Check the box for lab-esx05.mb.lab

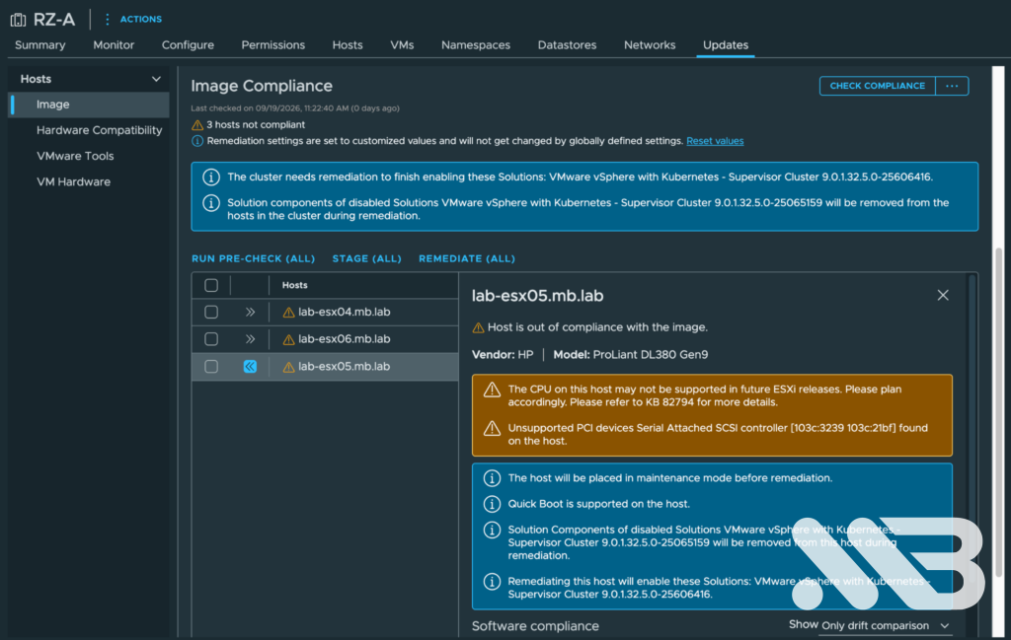[x=211, y=367]
